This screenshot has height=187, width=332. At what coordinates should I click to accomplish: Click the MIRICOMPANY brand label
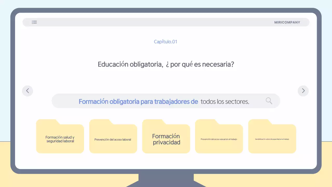coord(287,22)
